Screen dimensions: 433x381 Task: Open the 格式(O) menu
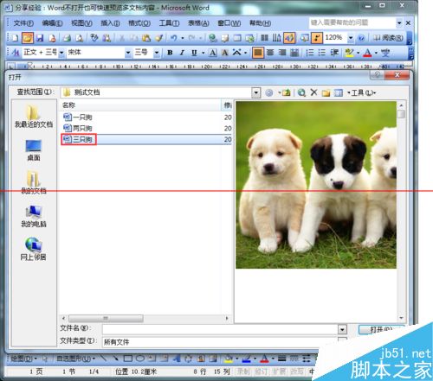click(139, 23)
